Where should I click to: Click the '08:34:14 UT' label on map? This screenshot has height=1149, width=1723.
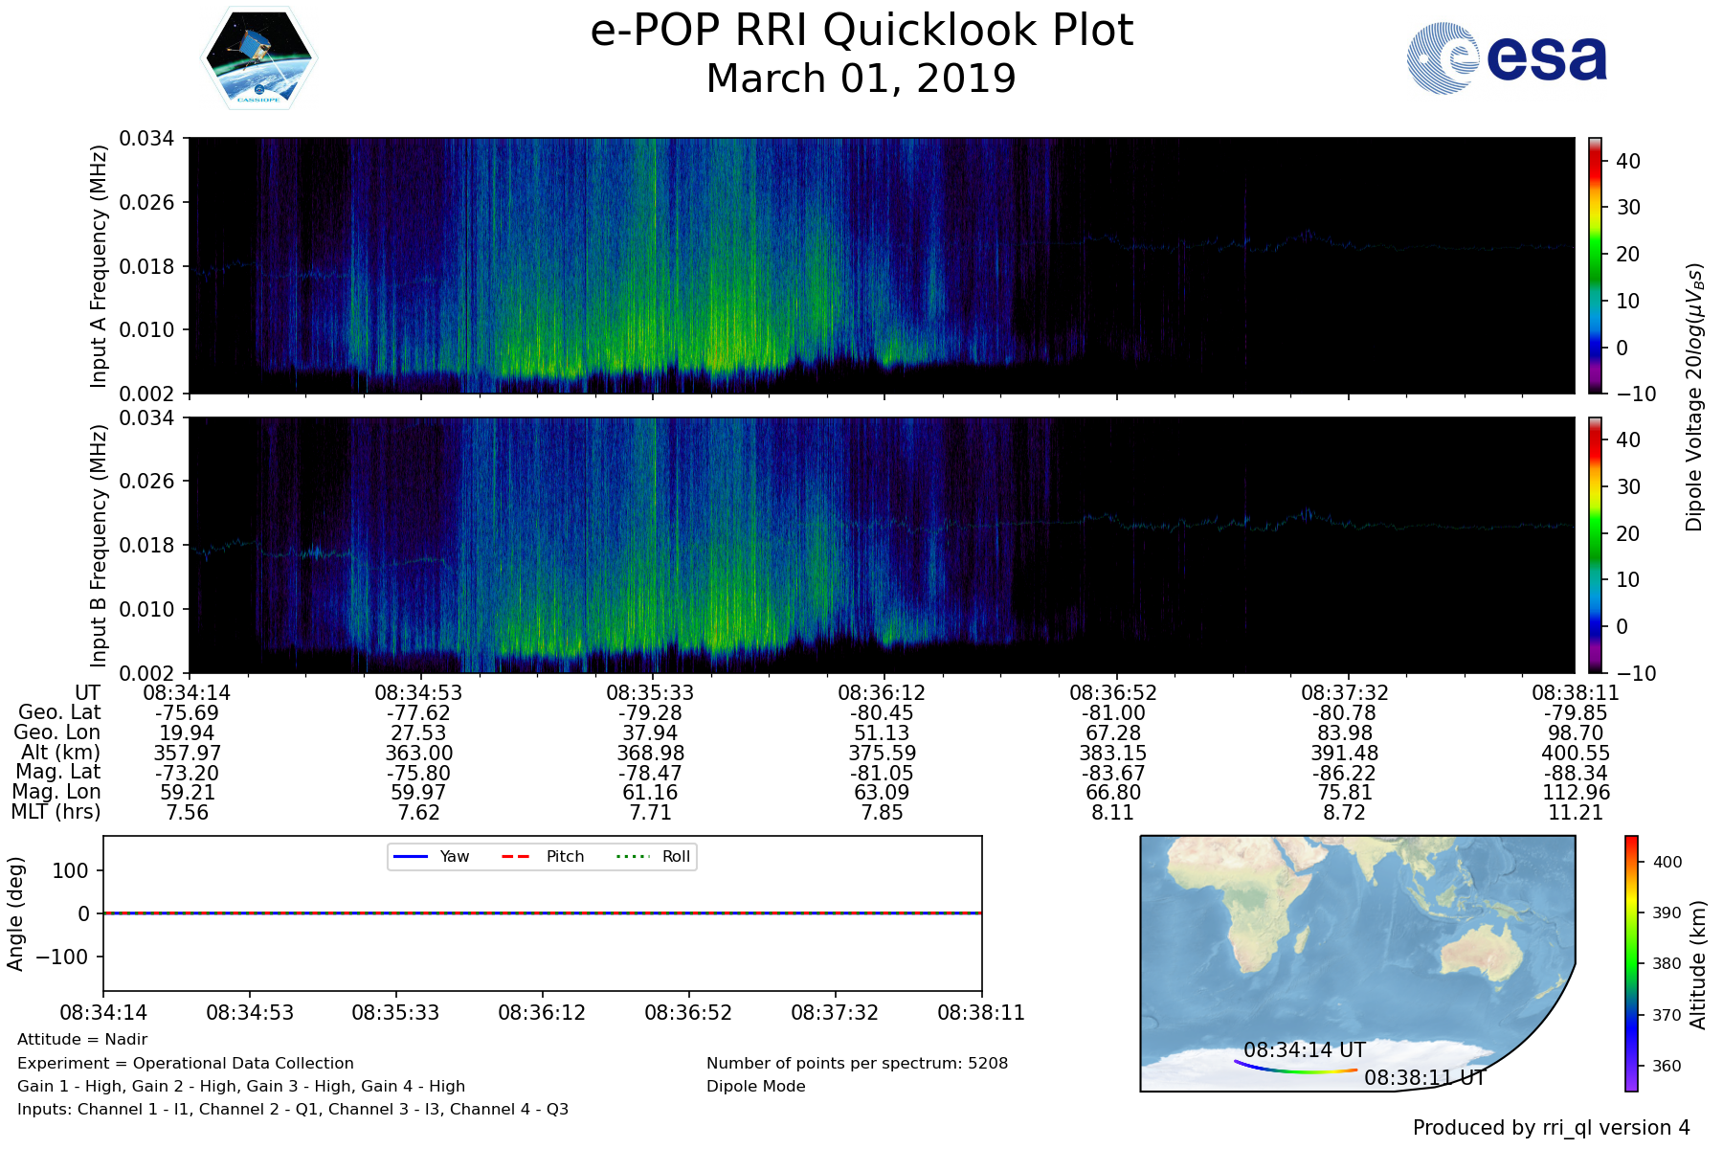click(1304, 1049)
